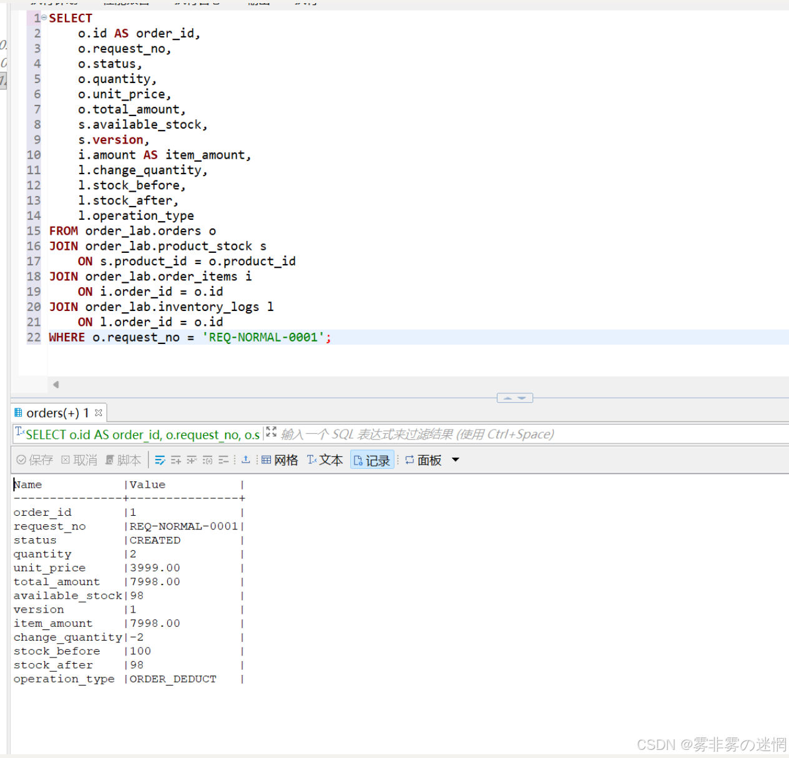Toggle 记录 (record) view mode
Viewport: 789px width, 758px height.
(x=372, y=460)
